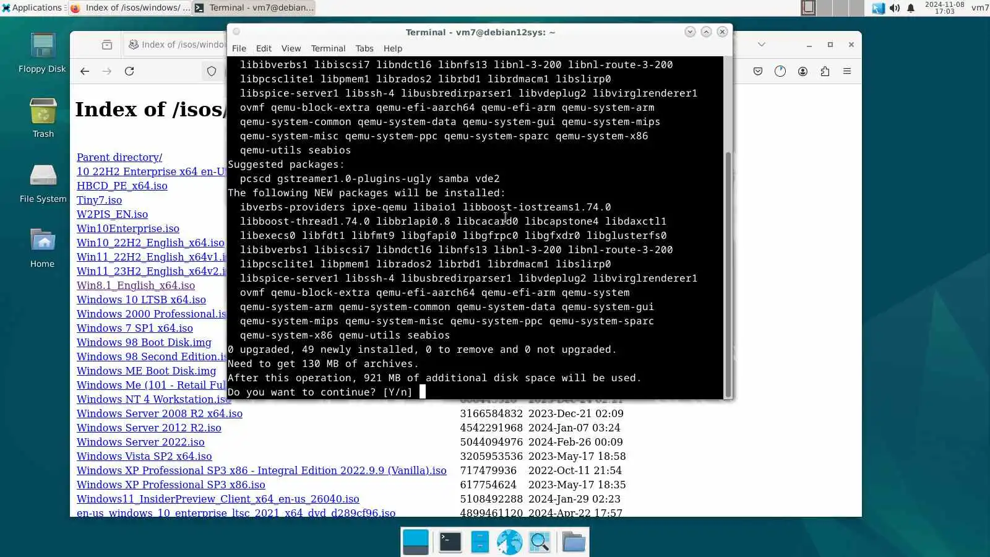Open the Windows Server 2012 R2.iso link
Image resolution: width=990 pixels, height=557 pixels.
[149, 428]
